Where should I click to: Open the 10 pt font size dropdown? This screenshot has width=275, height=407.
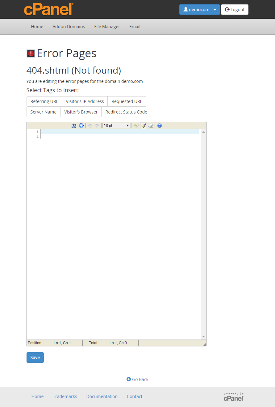[x=117, y=126]
